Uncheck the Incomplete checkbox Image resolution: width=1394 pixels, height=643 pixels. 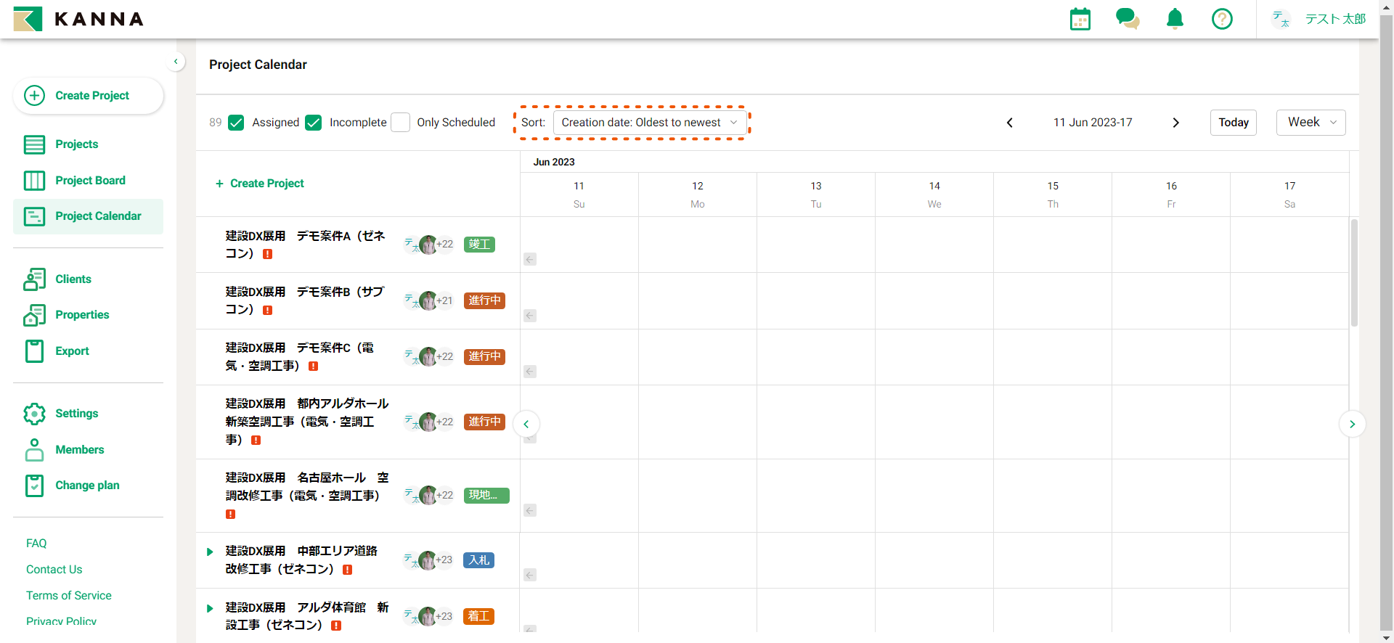314,123
